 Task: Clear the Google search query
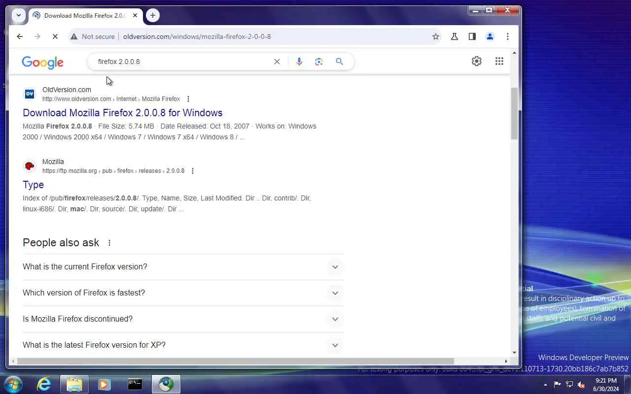pyautogui.click(x=277, y=62)
